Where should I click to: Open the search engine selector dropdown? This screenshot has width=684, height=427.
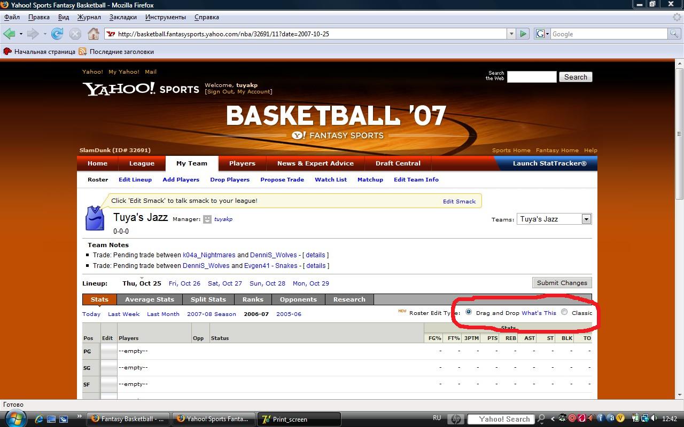tap(541, 34)
